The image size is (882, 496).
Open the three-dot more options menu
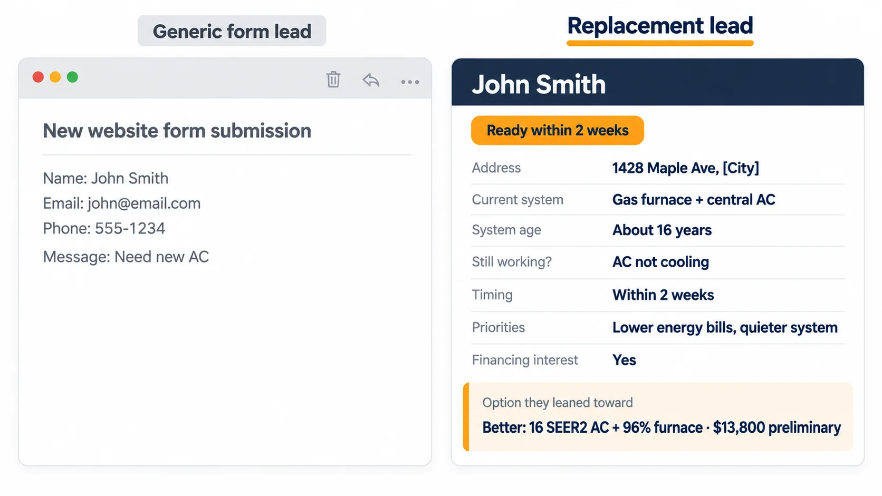pyautogui.click(x=410, y=82)
